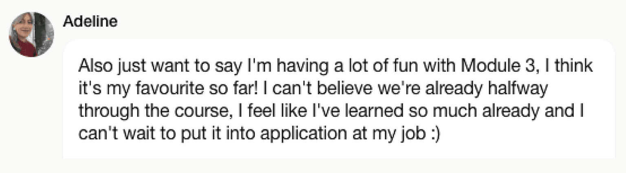Open the Adeline username link
626x173 pixels.
(90, 22)
